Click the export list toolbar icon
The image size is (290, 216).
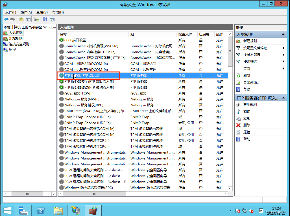point(36,19)
